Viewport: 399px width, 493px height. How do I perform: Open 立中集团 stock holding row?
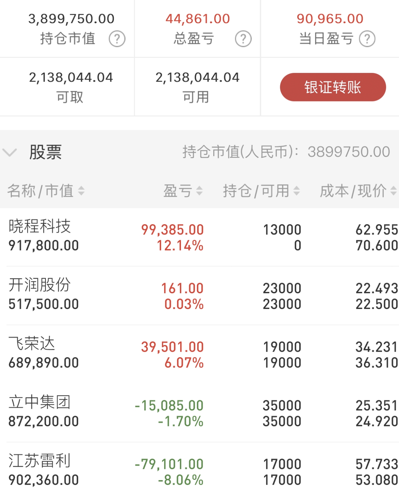(199, 413)
